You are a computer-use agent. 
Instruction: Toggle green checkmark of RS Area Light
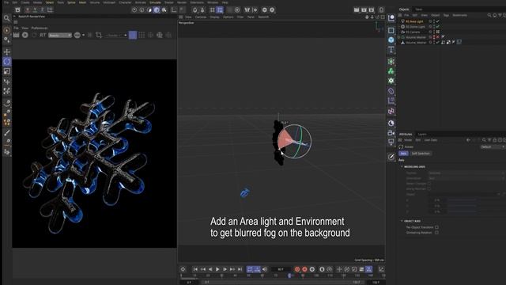[x=437, y=21]
